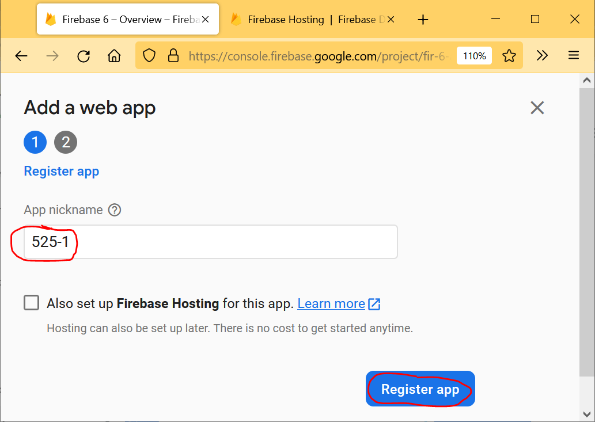Image resolution: width=595 pixels, height=422 pixels.
Task: Open the Firefox application menu
Action: point(573,56)
